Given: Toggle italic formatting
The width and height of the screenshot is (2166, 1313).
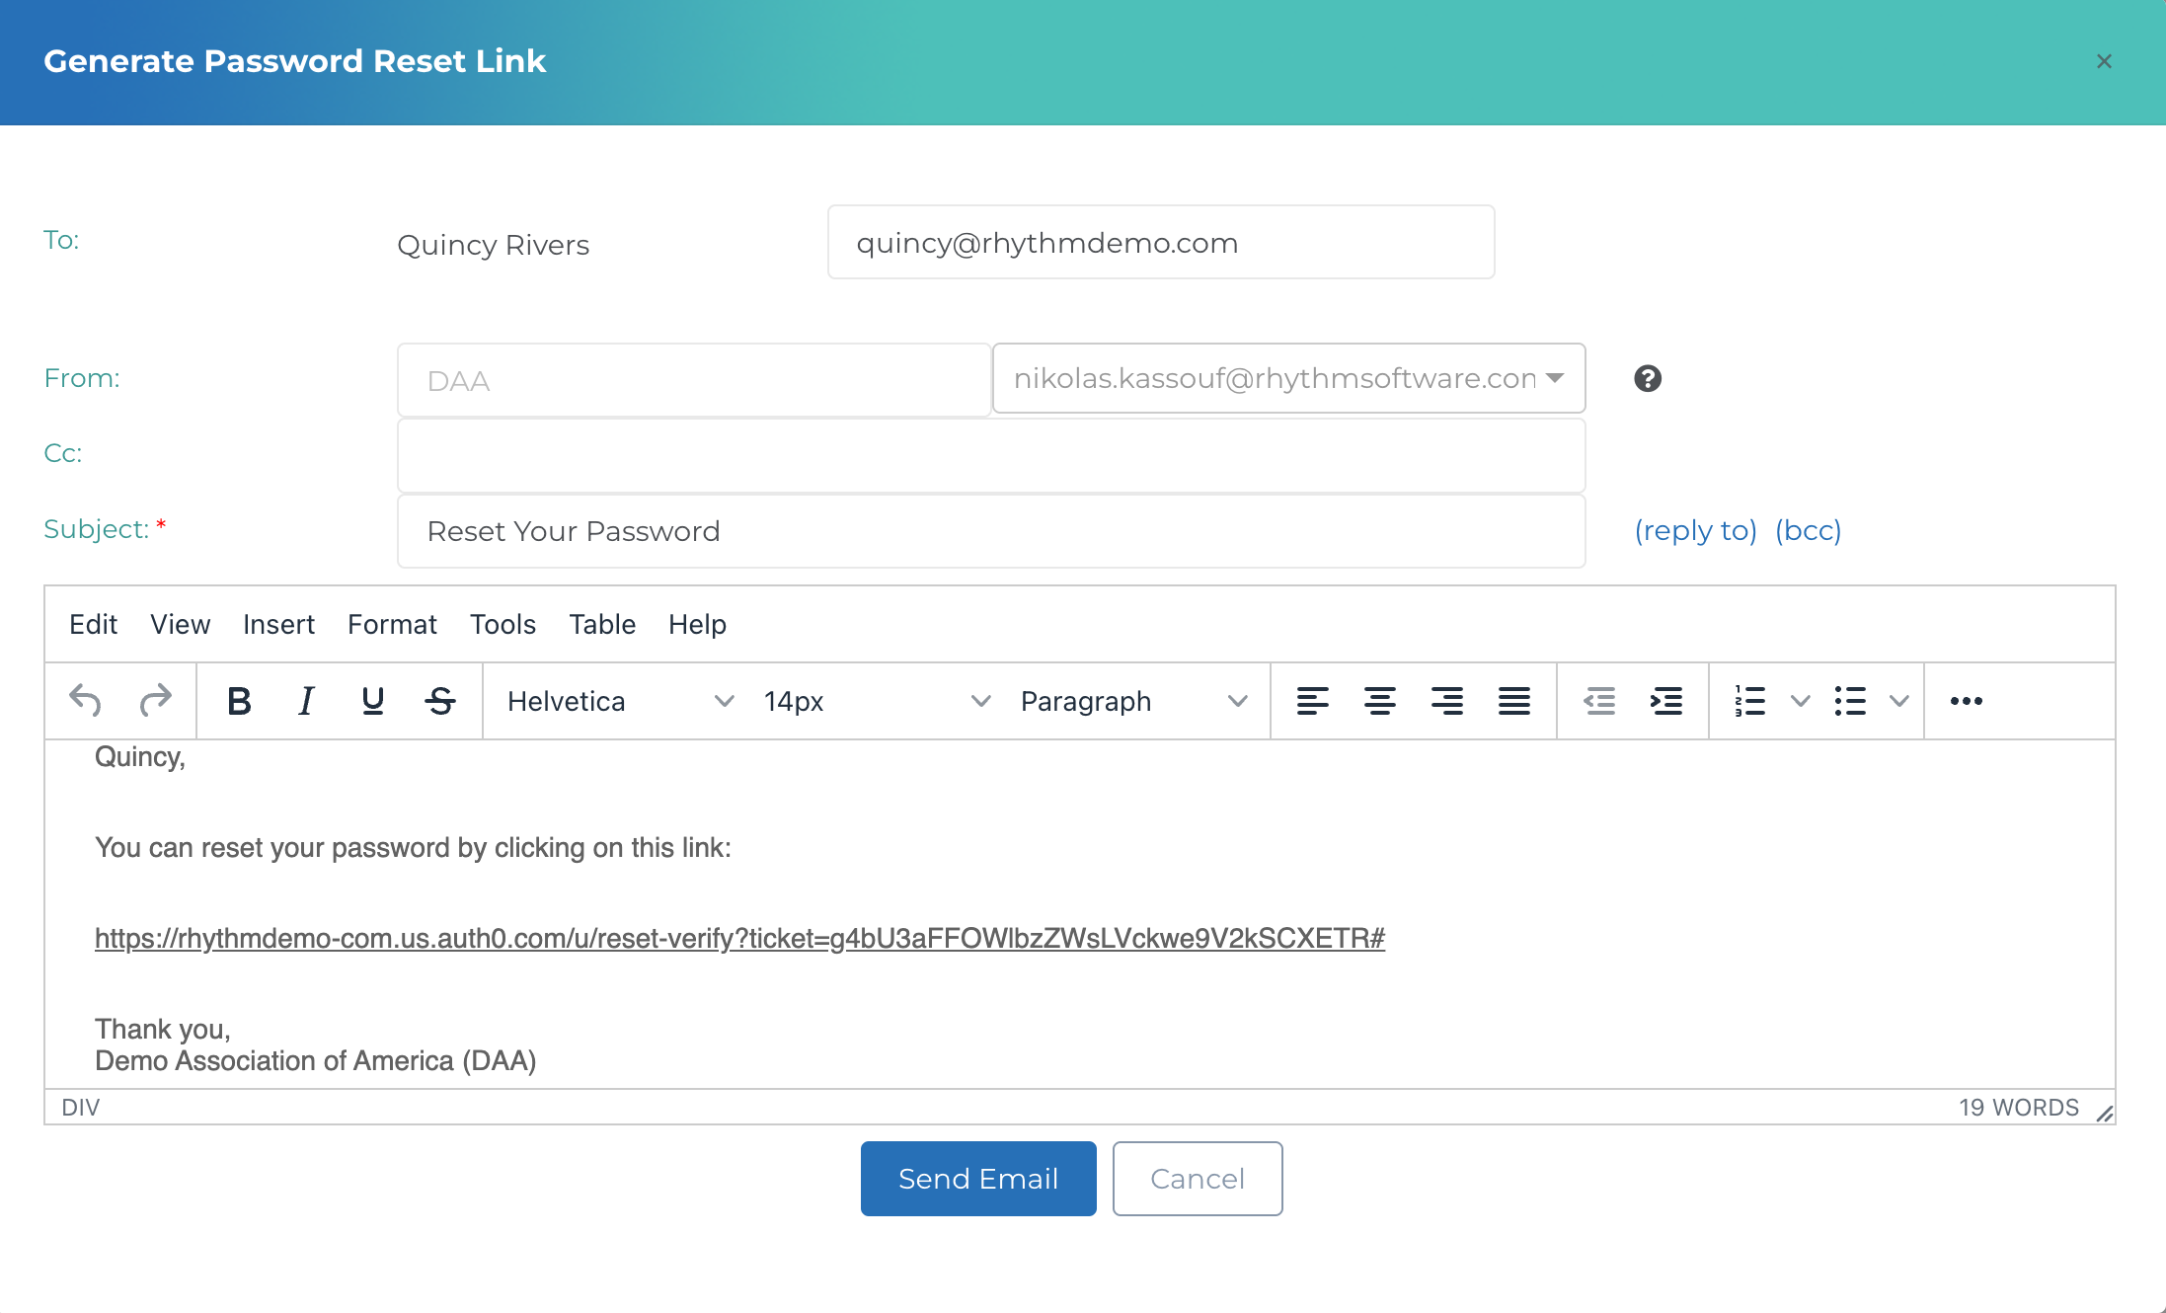Looking at the screenshot, I should (x=306, y=701).
